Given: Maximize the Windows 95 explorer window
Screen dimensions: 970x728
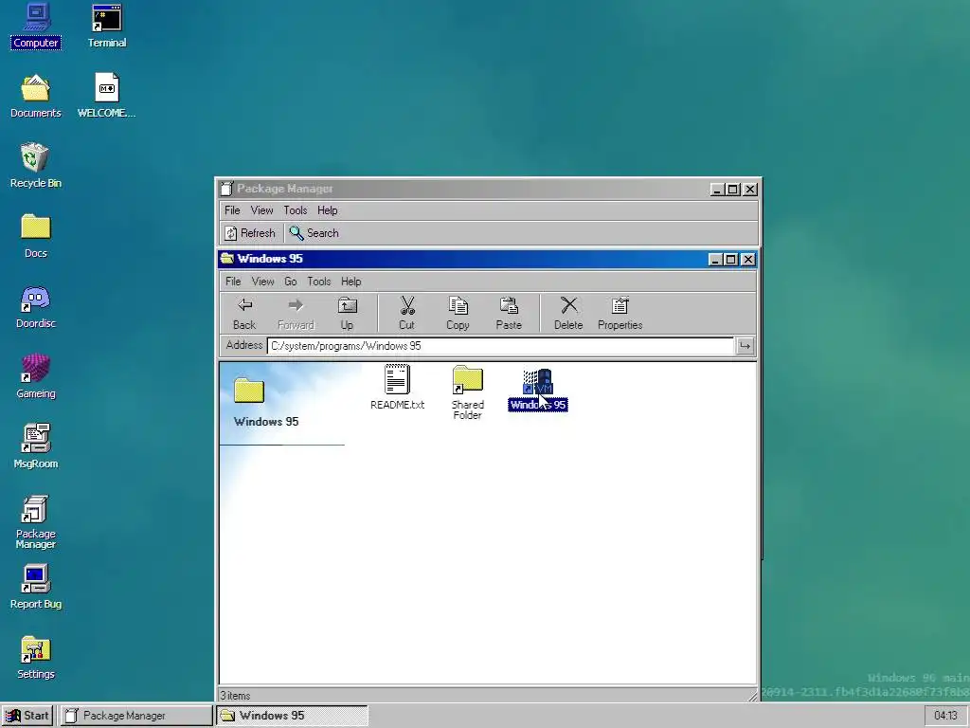Looking at the screenshot, I should tap(730, 260).
